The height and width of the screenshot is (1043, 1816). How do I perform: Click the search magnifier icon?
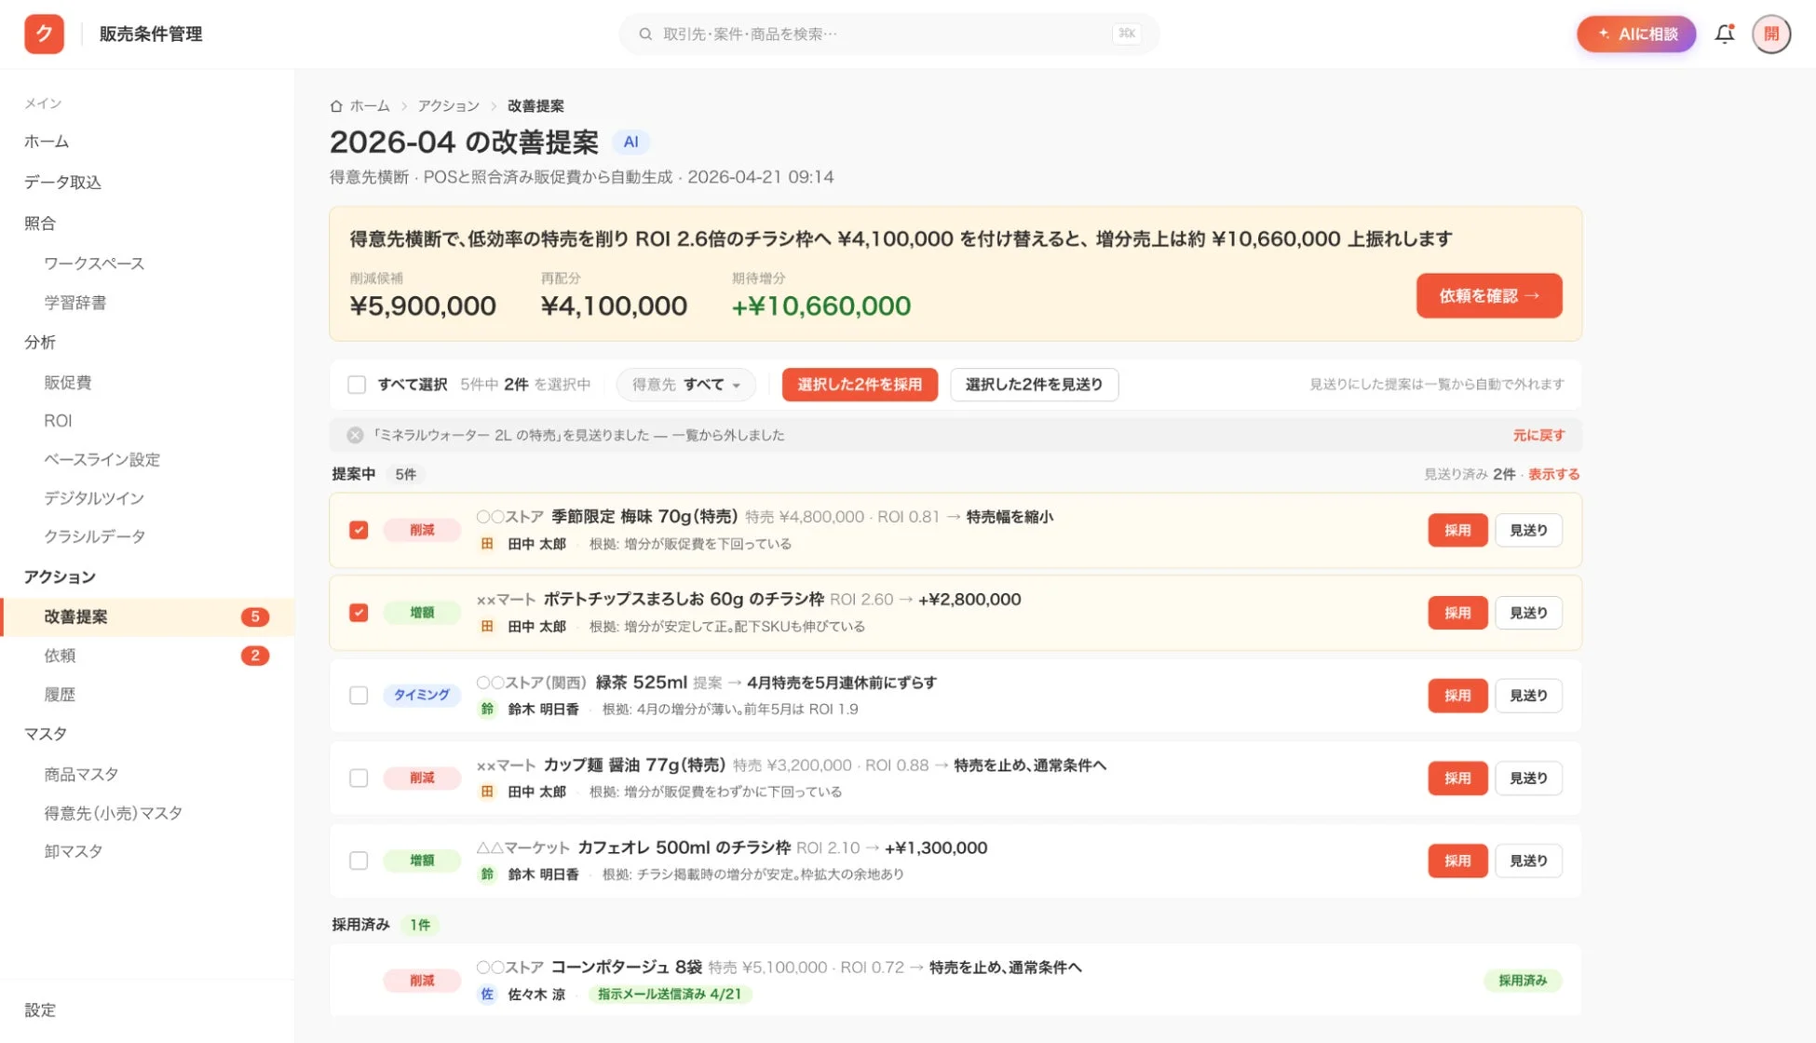pyautogui.click(x=645, y=34)
